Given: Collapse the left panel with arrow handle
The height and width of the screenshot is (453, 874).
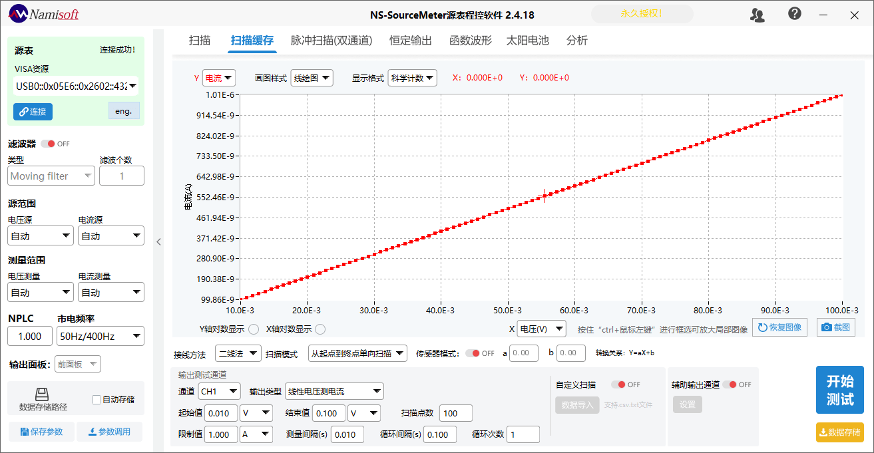Looking at the screenshot, I should tap(158, 242).
